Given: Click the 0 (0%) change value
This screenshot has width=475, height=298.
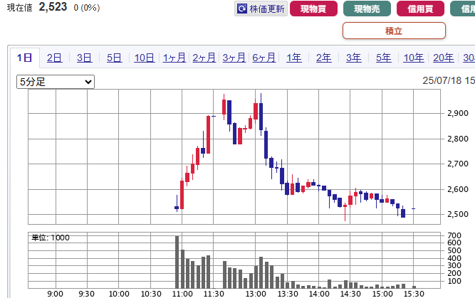Looking at the screenshot, I should tap(87, 8).
